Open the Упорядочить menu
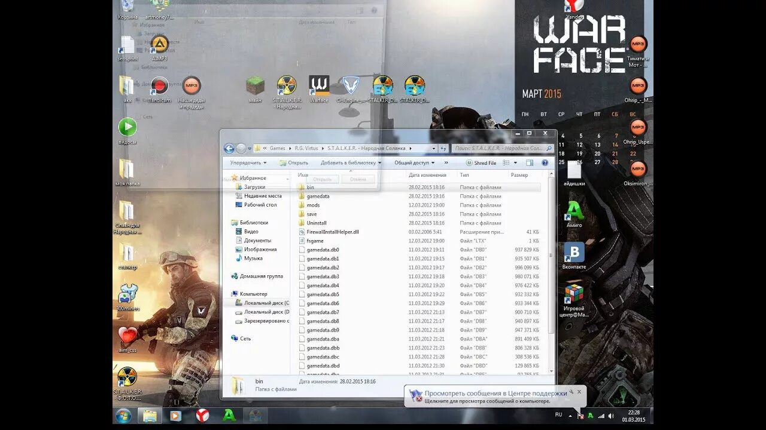The image size is (766, 430). pyautogui.click(x=248, y=162)
